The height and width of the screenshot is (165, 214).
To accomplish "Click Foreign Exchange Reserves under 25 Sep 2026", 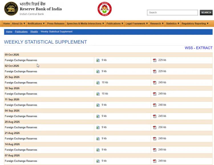I will click(21, 83).
